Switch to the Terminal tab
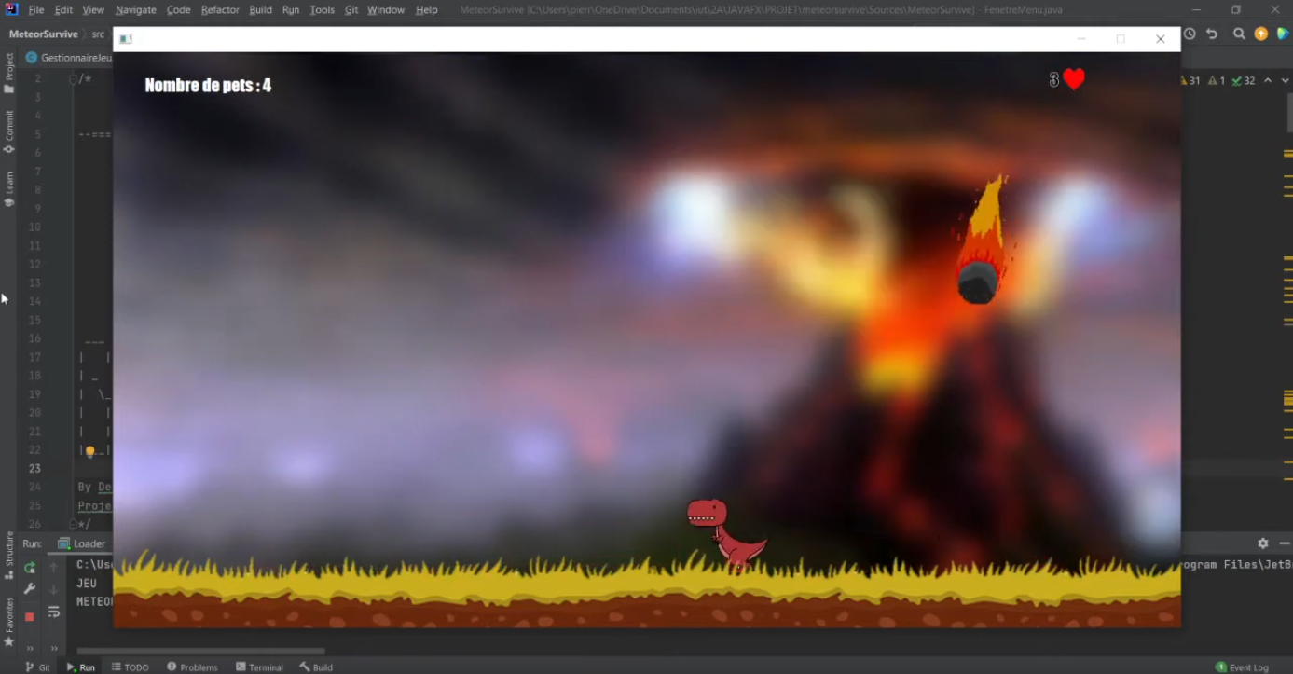The height and width of the screenshot is (674, 1293). click(259, 667)
